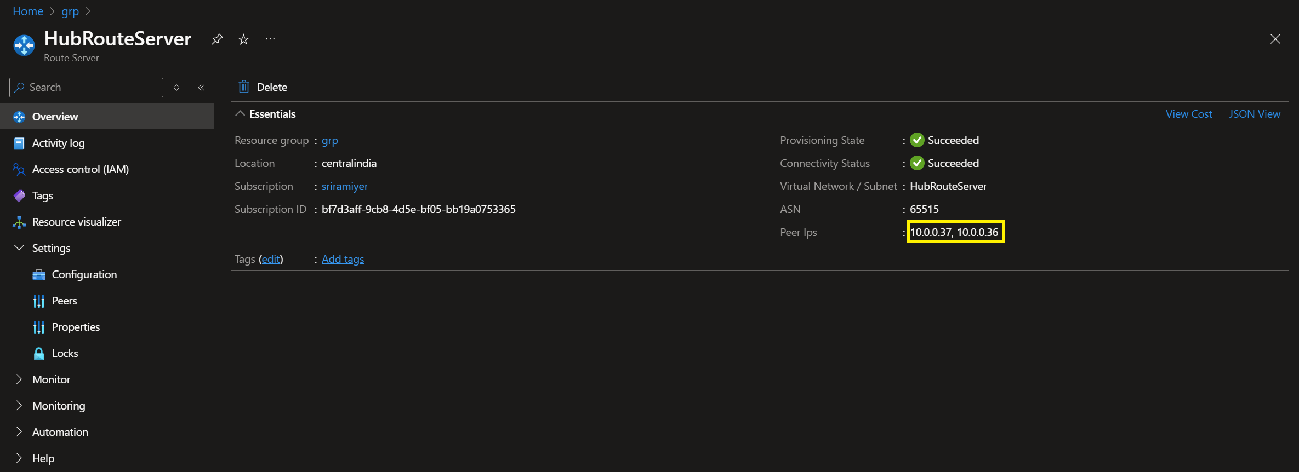Click the Locks padlock icon
This screenshot has width=1299, height=472.
tap(39, 353)
